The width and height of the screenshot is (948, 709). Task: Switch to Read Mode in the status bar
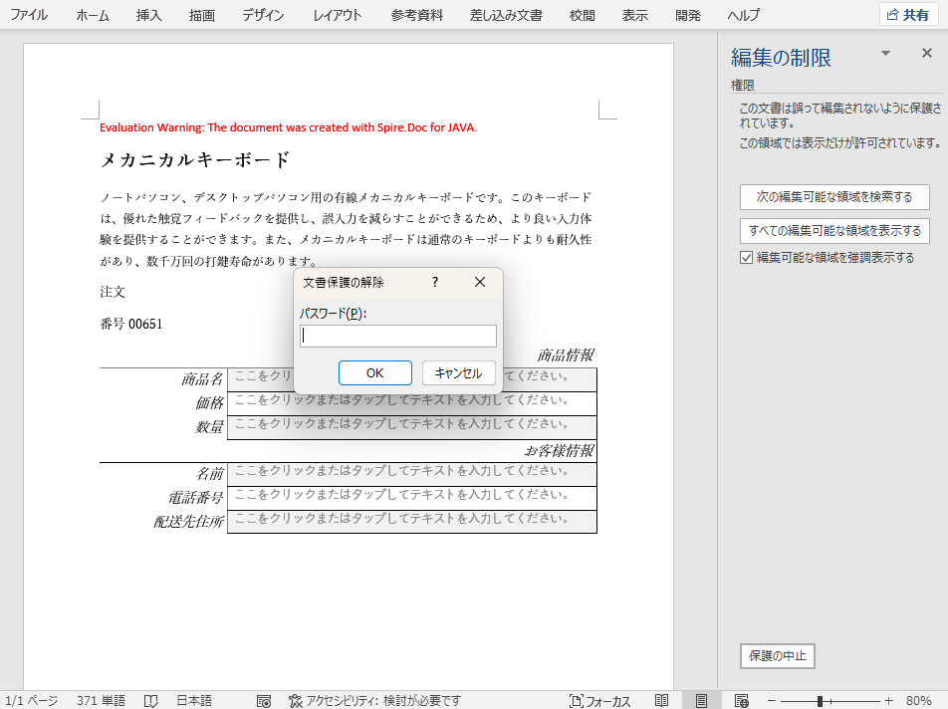[660, 699]
